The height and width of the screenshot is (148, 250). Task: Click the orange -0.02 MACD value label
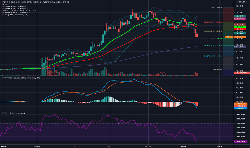pyautogui.click(x=241, y=104)
